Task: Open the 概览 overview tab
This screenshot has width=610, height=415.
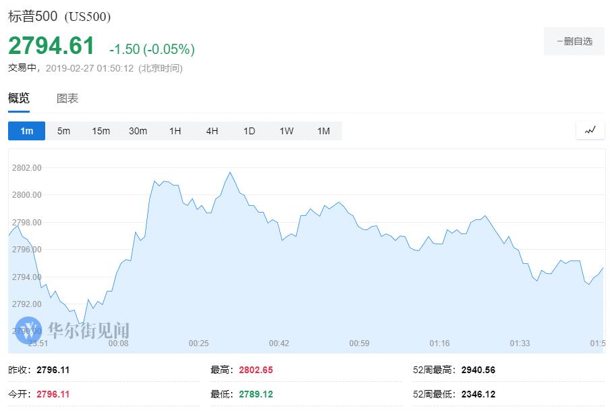Action: (19, 99)
